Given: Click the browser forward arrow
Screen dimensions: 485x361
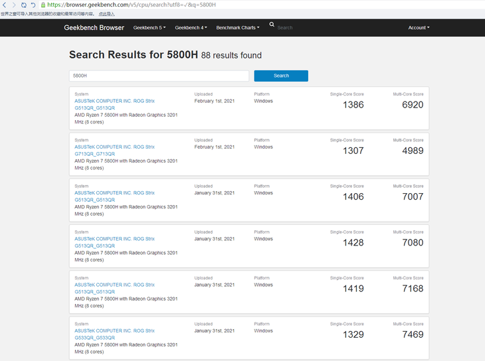Looking at the screenshot, I should pos(14,5).
